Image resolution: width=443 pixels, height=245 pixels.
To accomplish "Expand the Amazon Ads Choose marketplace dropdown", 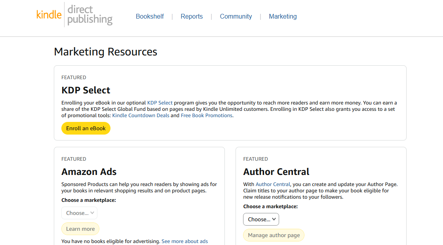I will pyautogui.click(x=79, y=213).
